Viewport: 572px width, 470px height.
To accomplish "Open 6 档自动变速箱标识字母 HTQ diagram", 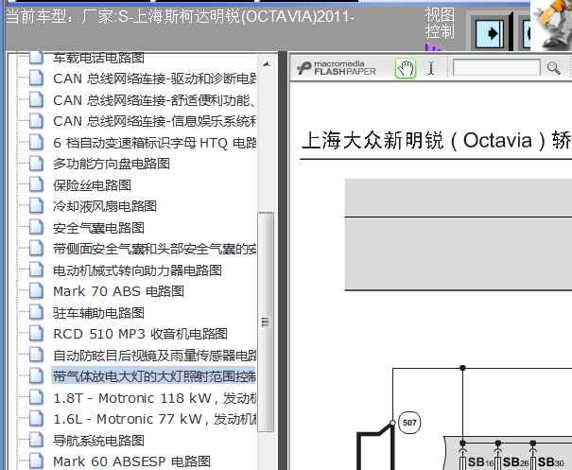I will tap(155, 143).
